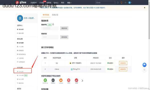Bind the GitLab account icon
This screenshot has width=150, height=90.
tap(61, 80)
